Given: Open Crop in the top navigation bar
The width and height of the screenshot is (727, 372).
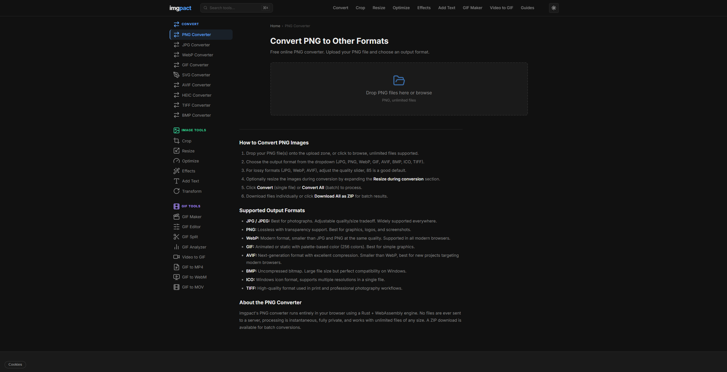Looking at the screenshot, I should pos(360,8).
